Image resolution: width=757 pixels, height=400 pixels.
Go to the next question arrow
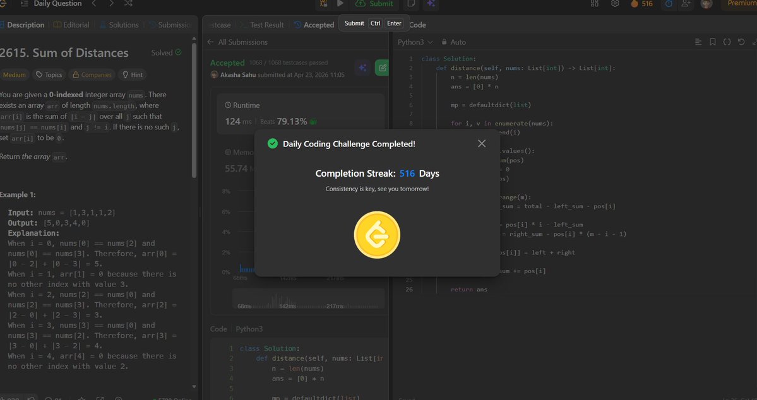point(112,4)
